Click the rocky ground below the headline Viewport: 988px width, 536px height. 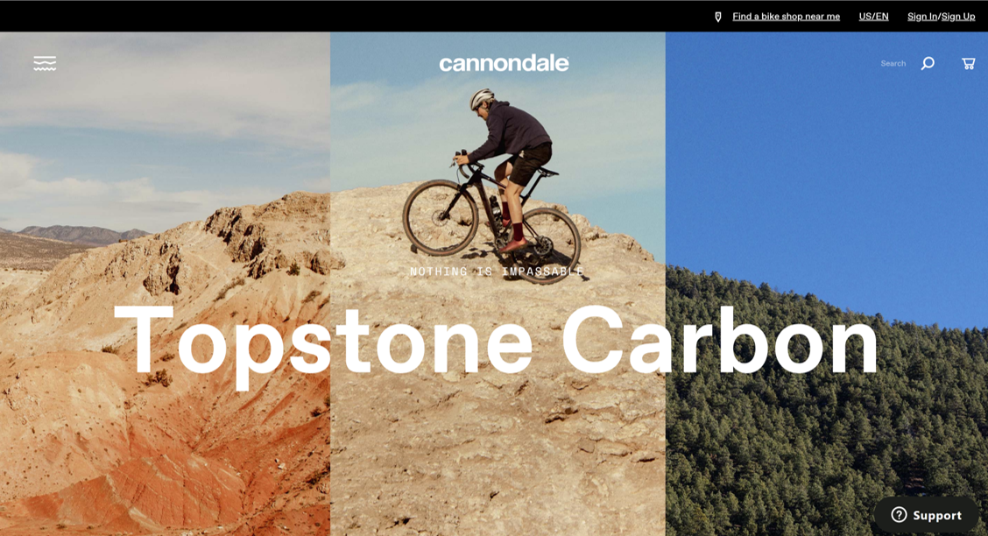pyautogui.click(x=498, y=460)
